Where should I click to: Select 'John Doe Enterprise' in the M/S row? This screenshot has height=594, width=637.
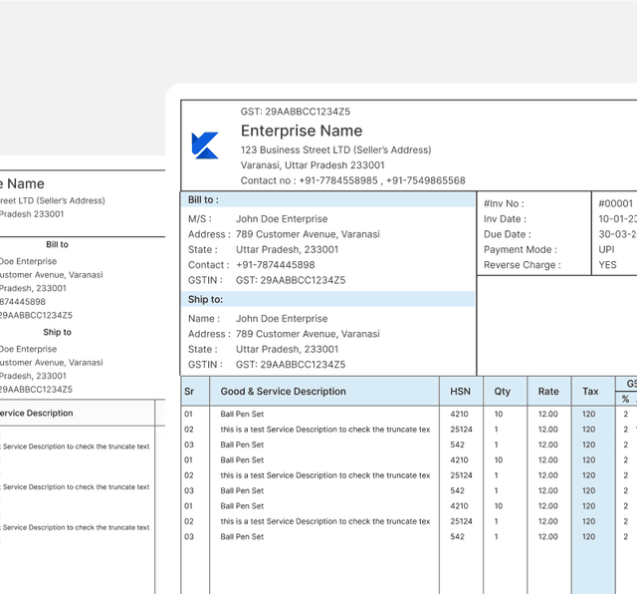pyautogui.click(x=282, y=219)
